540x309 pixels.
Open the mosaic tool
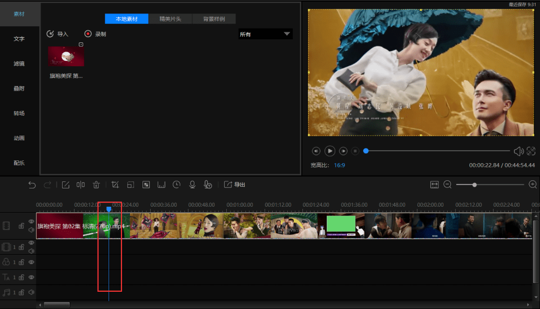146,185
